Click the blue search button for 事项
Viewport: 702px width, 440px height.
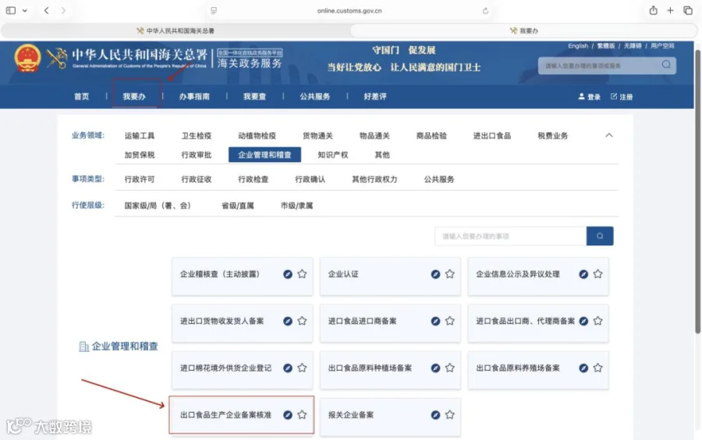coord(600,236)
